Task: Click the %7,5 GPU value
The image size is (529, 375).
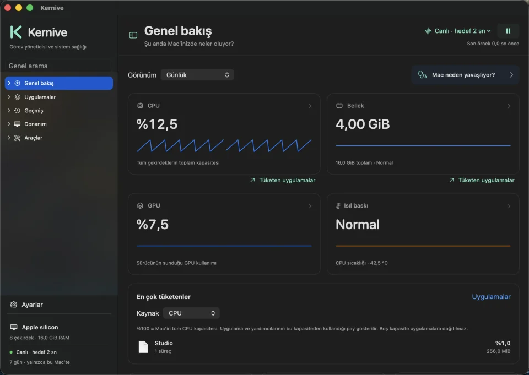Action: (x=153, y=224)
